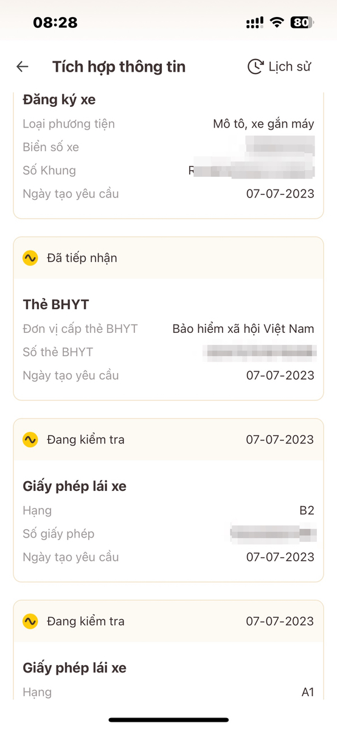Screen dimensions: 337x729
Task: Select the Tích hợp thông tin title
Action: click(x=119, y=67)
